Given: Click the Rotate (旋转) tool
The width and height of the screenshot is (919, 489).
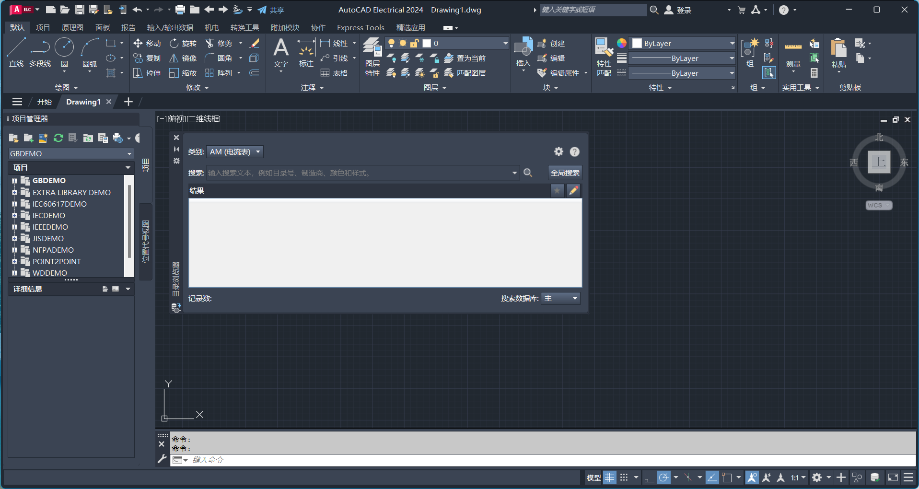Looking at the screenshot, I should coord(183,44).
